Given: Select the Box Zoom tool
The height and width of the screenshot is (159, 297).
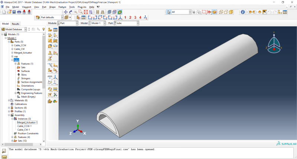Looking at the screenshot, I should point(81,12).
